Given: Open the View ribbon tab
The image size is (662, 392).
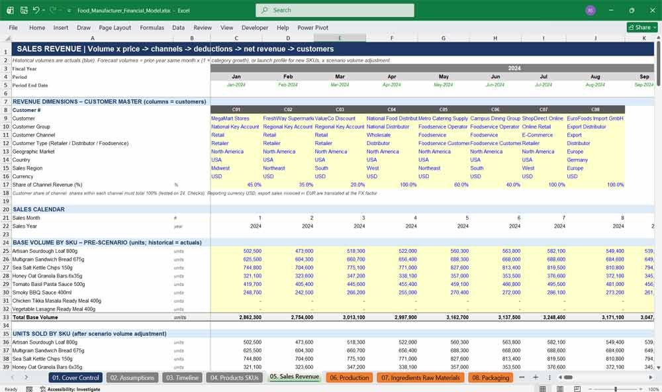Looking at the screenshot, I should (226, 27).
